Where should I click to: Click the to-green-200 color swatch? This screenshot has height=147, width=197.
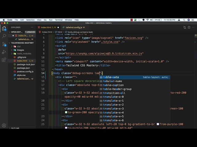(66, 112)
